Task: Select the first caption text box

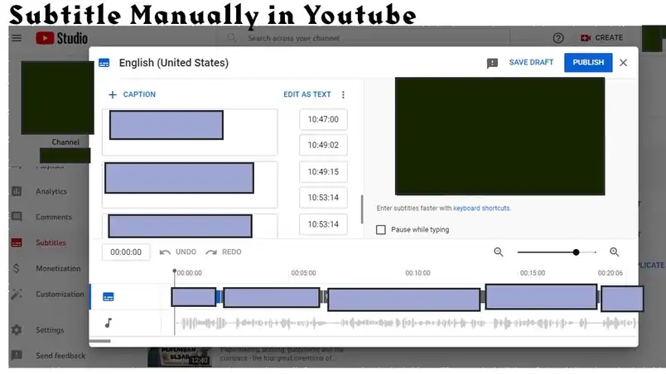Action: click(x=190, y=132)
